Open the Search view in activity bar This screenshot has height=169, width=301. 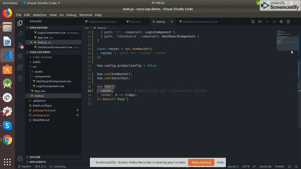20,34
